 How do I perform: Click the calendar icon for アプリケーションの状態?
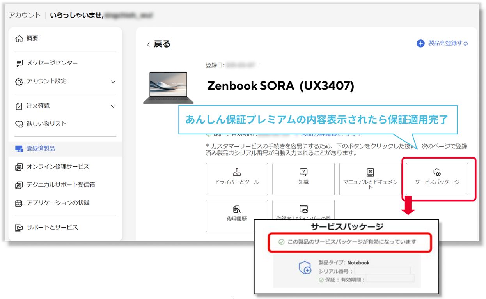point(19,203)
